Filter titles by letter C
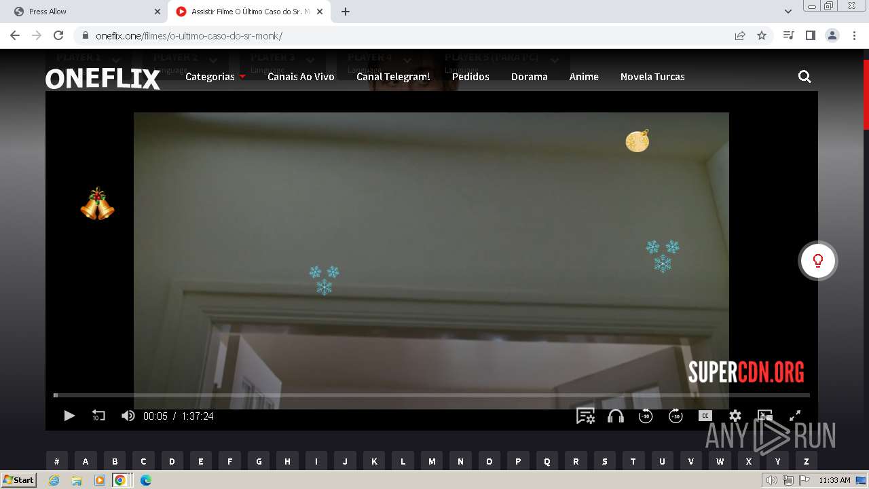This screenshot has height=489, width=869. pos(143,461)
